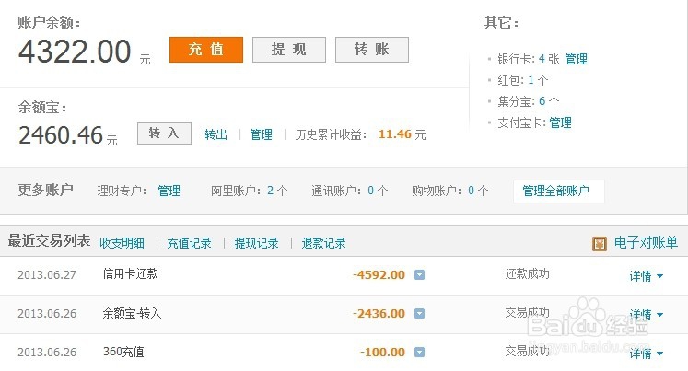Click the amount -4592.00
Screen dimensions: 688x371
point(379,275)
